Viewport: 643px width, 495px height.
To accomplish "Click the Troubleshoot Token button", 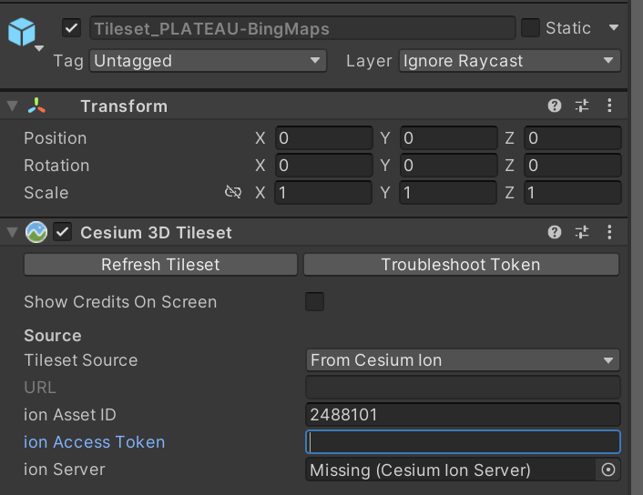I will tap(461, 265).
